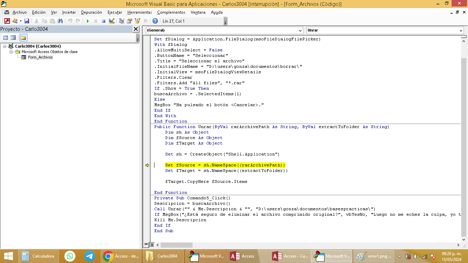468x263 pixels.
Task: Open Find with the binoculars icon
Action: [x=60, y=21]
